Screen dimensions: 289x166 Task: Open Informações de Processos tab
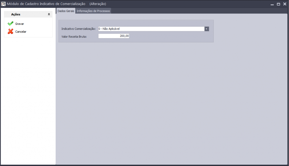pyautogui.click(x=93, y=11)
